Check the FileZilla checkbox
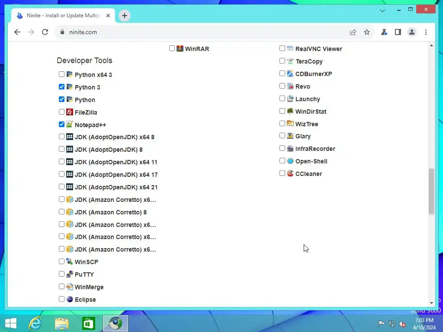443x332 pixels. (61, 112)
